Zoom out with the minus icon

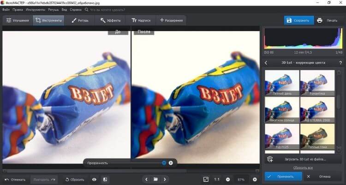[228, 179]
